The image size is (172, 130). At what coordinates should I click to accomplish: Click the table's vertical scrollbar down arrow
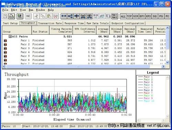pos(168,62)
